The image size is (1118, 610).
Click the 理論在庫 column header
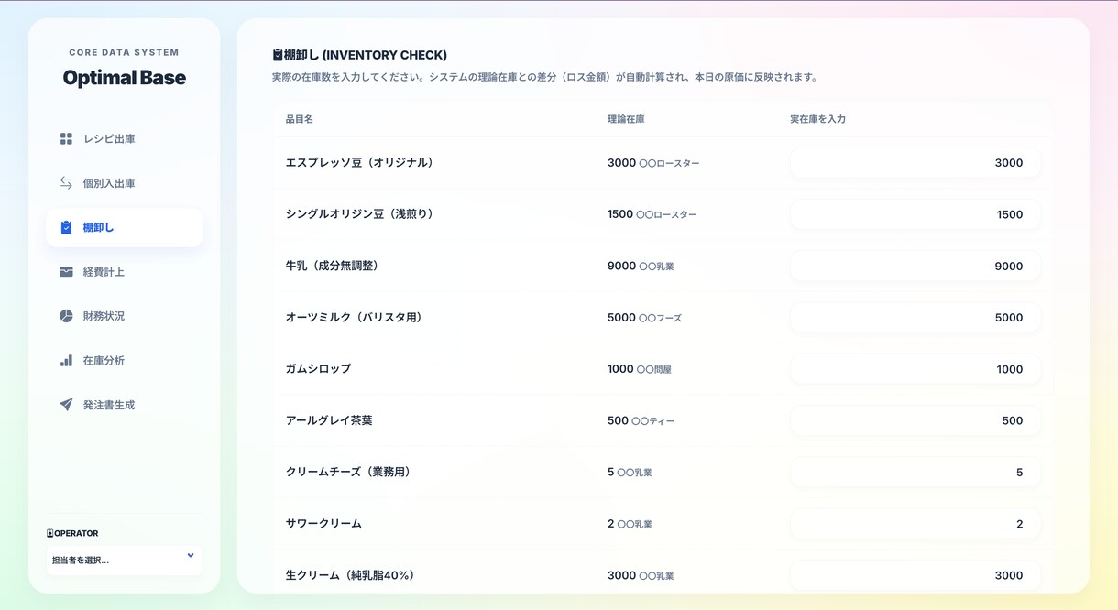click(626, 119)
